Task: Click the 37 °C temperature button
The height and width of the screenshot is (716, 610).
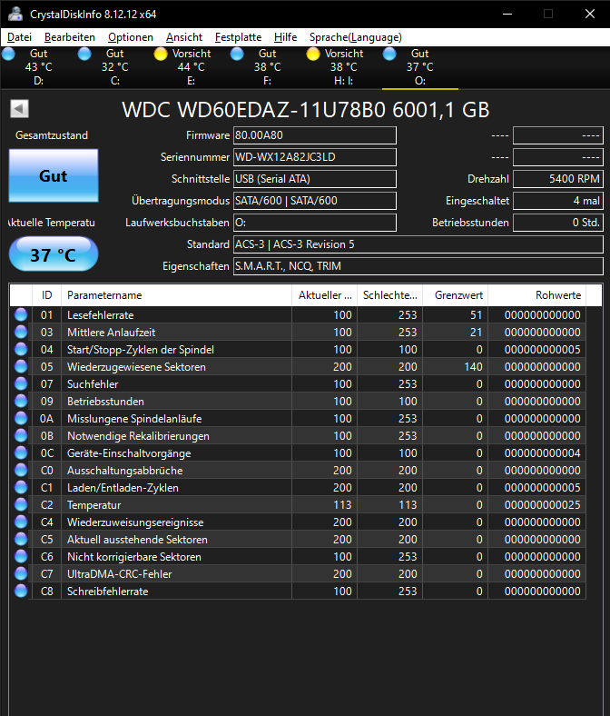Action: pos(54,254)
